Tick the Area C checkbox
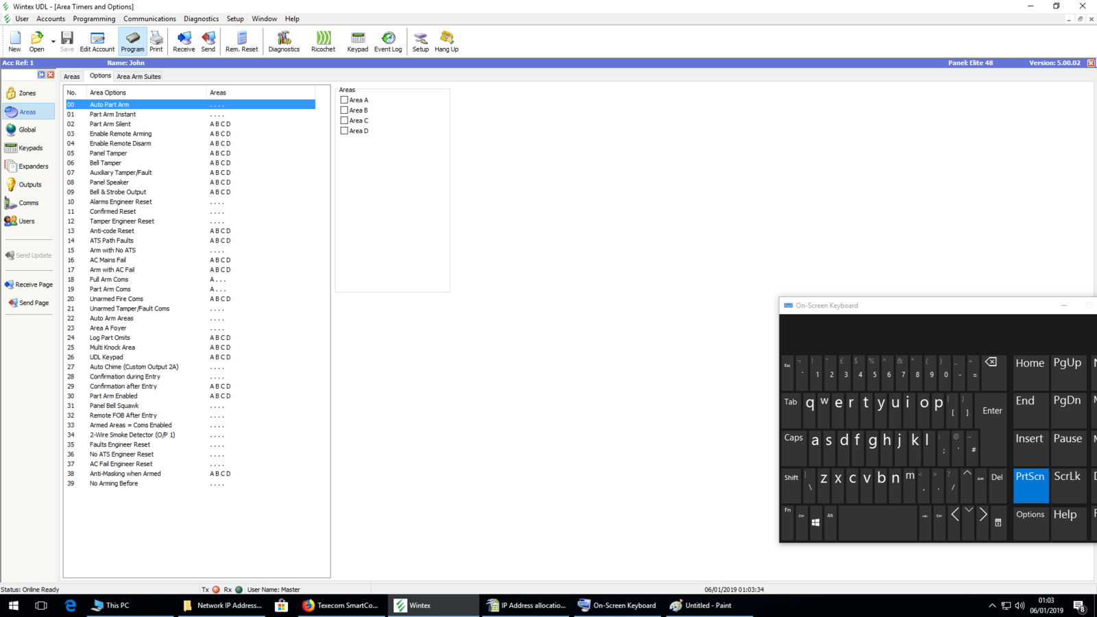 (344, 121)
